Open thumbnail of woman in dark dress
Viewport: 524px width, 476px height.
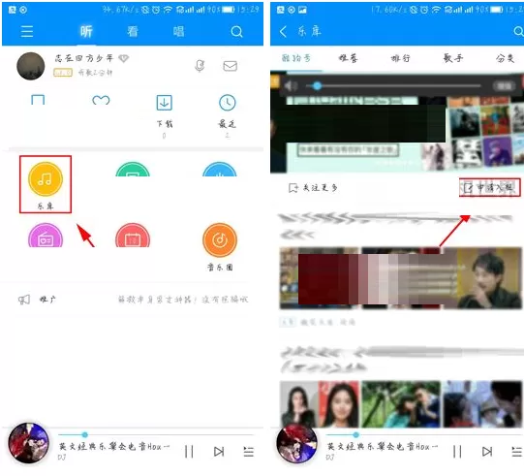[298, 403]
